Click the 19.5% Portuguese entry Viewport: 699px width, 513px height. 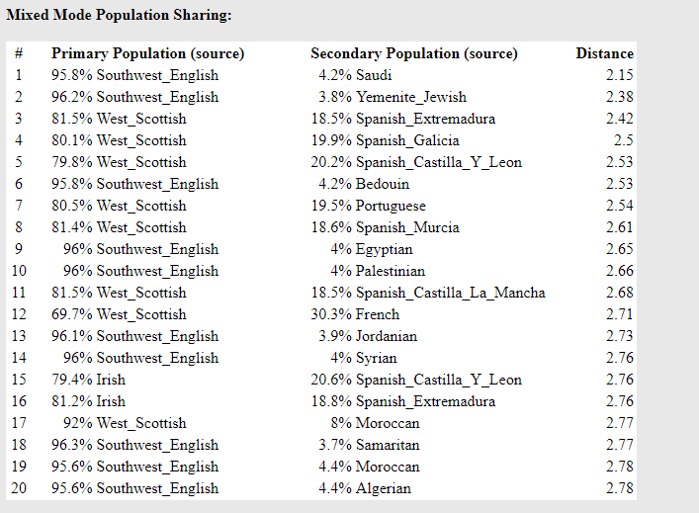[x=368, y=206]
